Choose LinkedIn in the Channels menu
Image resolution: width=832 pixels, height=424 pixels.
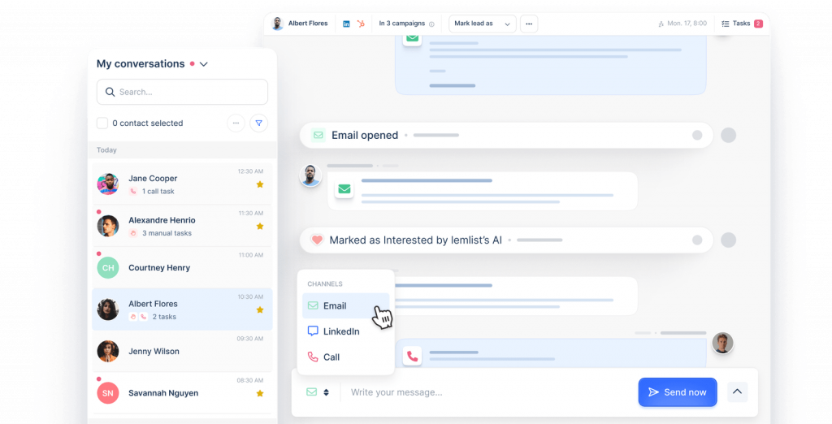click(340, 331)
